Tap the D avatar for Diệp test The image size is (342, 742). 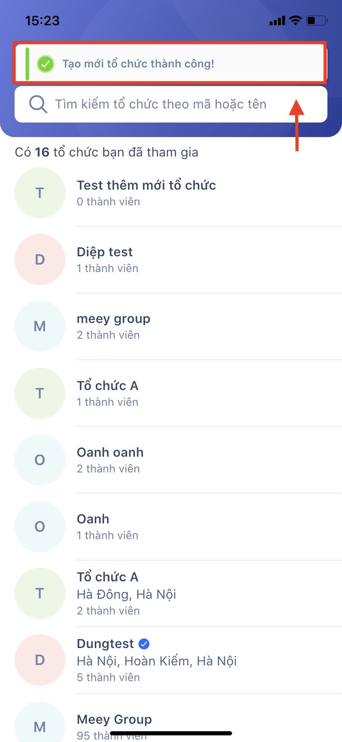pos(40,260)
